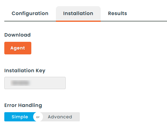Click the 'Advanced' text in the gray segment
Image resolution: width=167 pixels, height=130 pixels.
(60, 117)
